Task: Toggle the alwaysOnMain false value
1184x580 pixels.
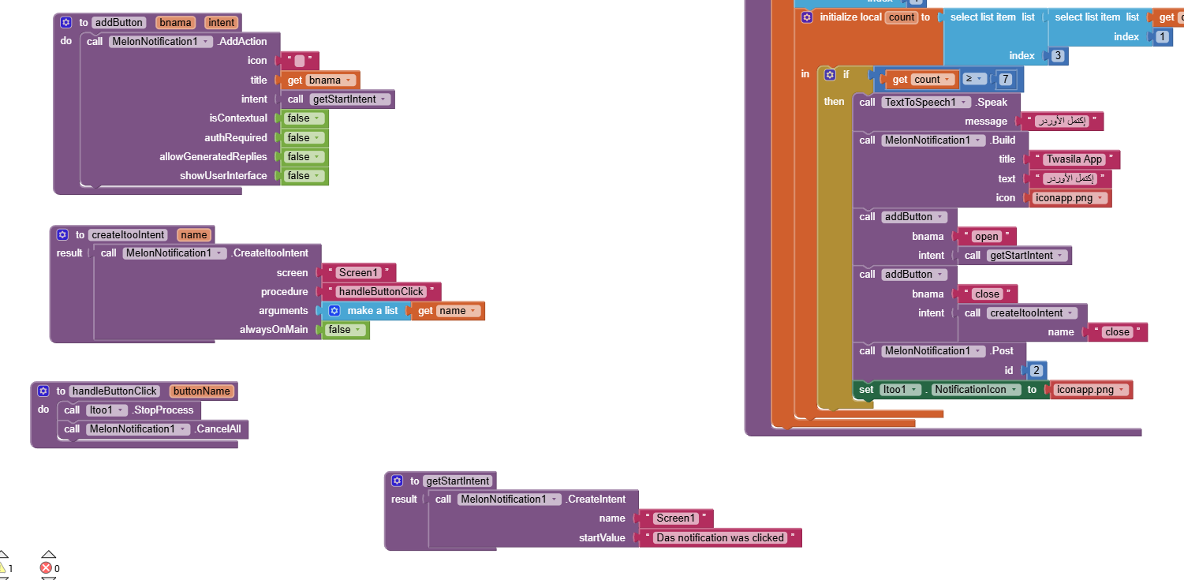Action: click(345, 330)
